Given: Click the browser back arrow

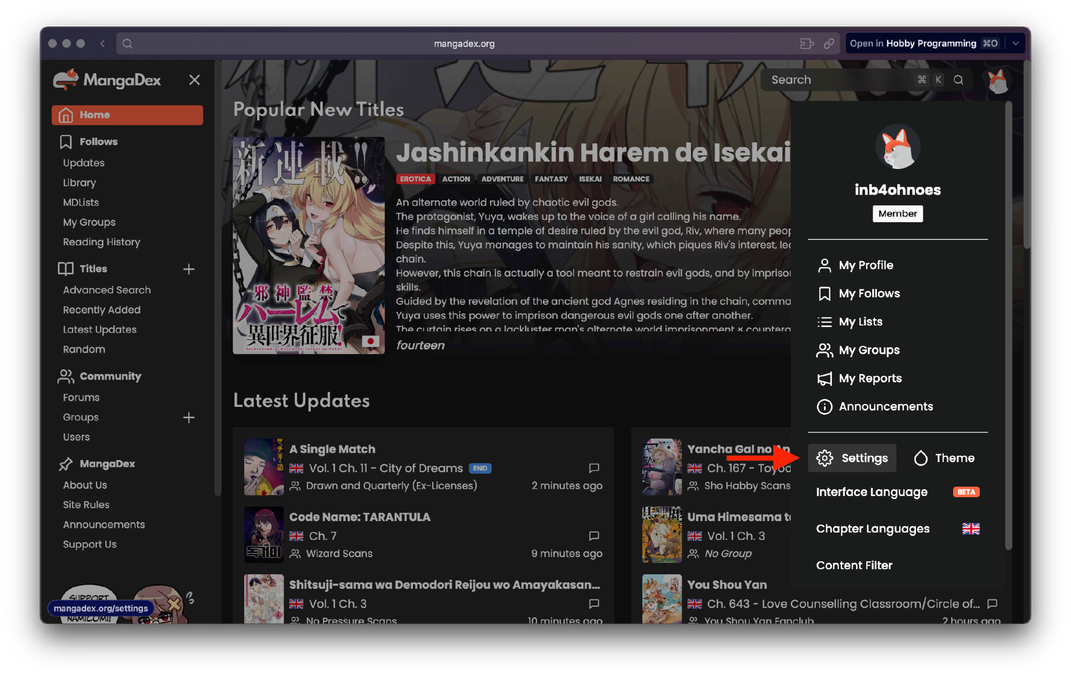Looking at the screenshot, I should (x=102, y=44).
